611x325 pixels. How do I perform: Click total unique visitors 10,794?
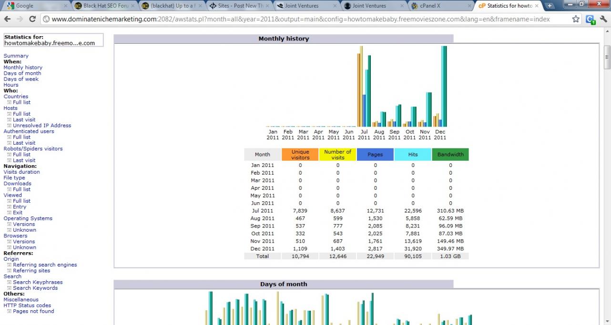pos(300,256)
